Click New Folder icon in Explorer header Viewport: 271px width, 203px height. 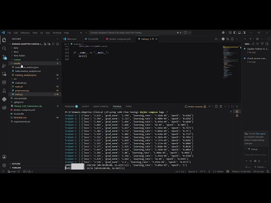pyautogui.click(x=49, y=44)
